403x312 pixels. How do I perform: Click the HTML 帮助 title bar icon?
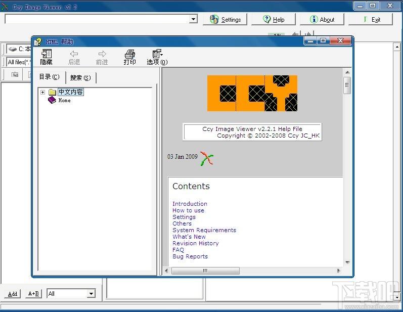click(x=38, y=41)
